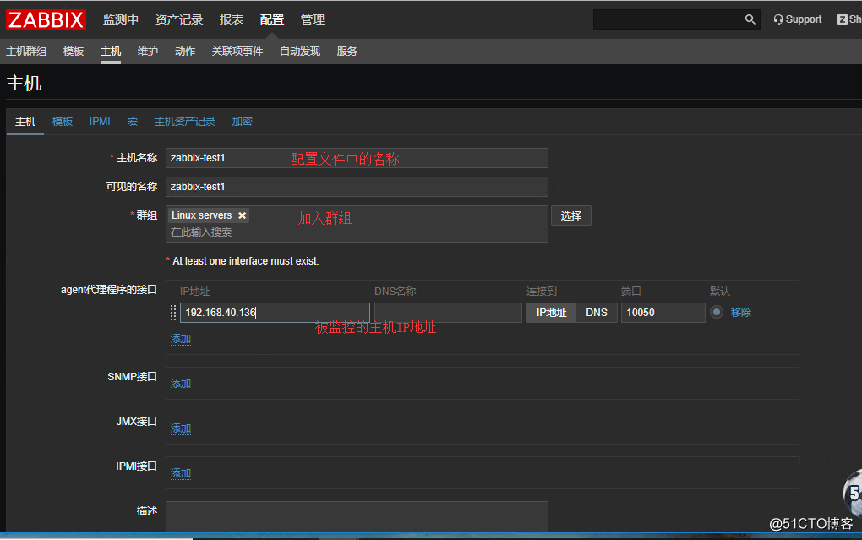
Task: Open the 监测中 menu
Action: 120,19
